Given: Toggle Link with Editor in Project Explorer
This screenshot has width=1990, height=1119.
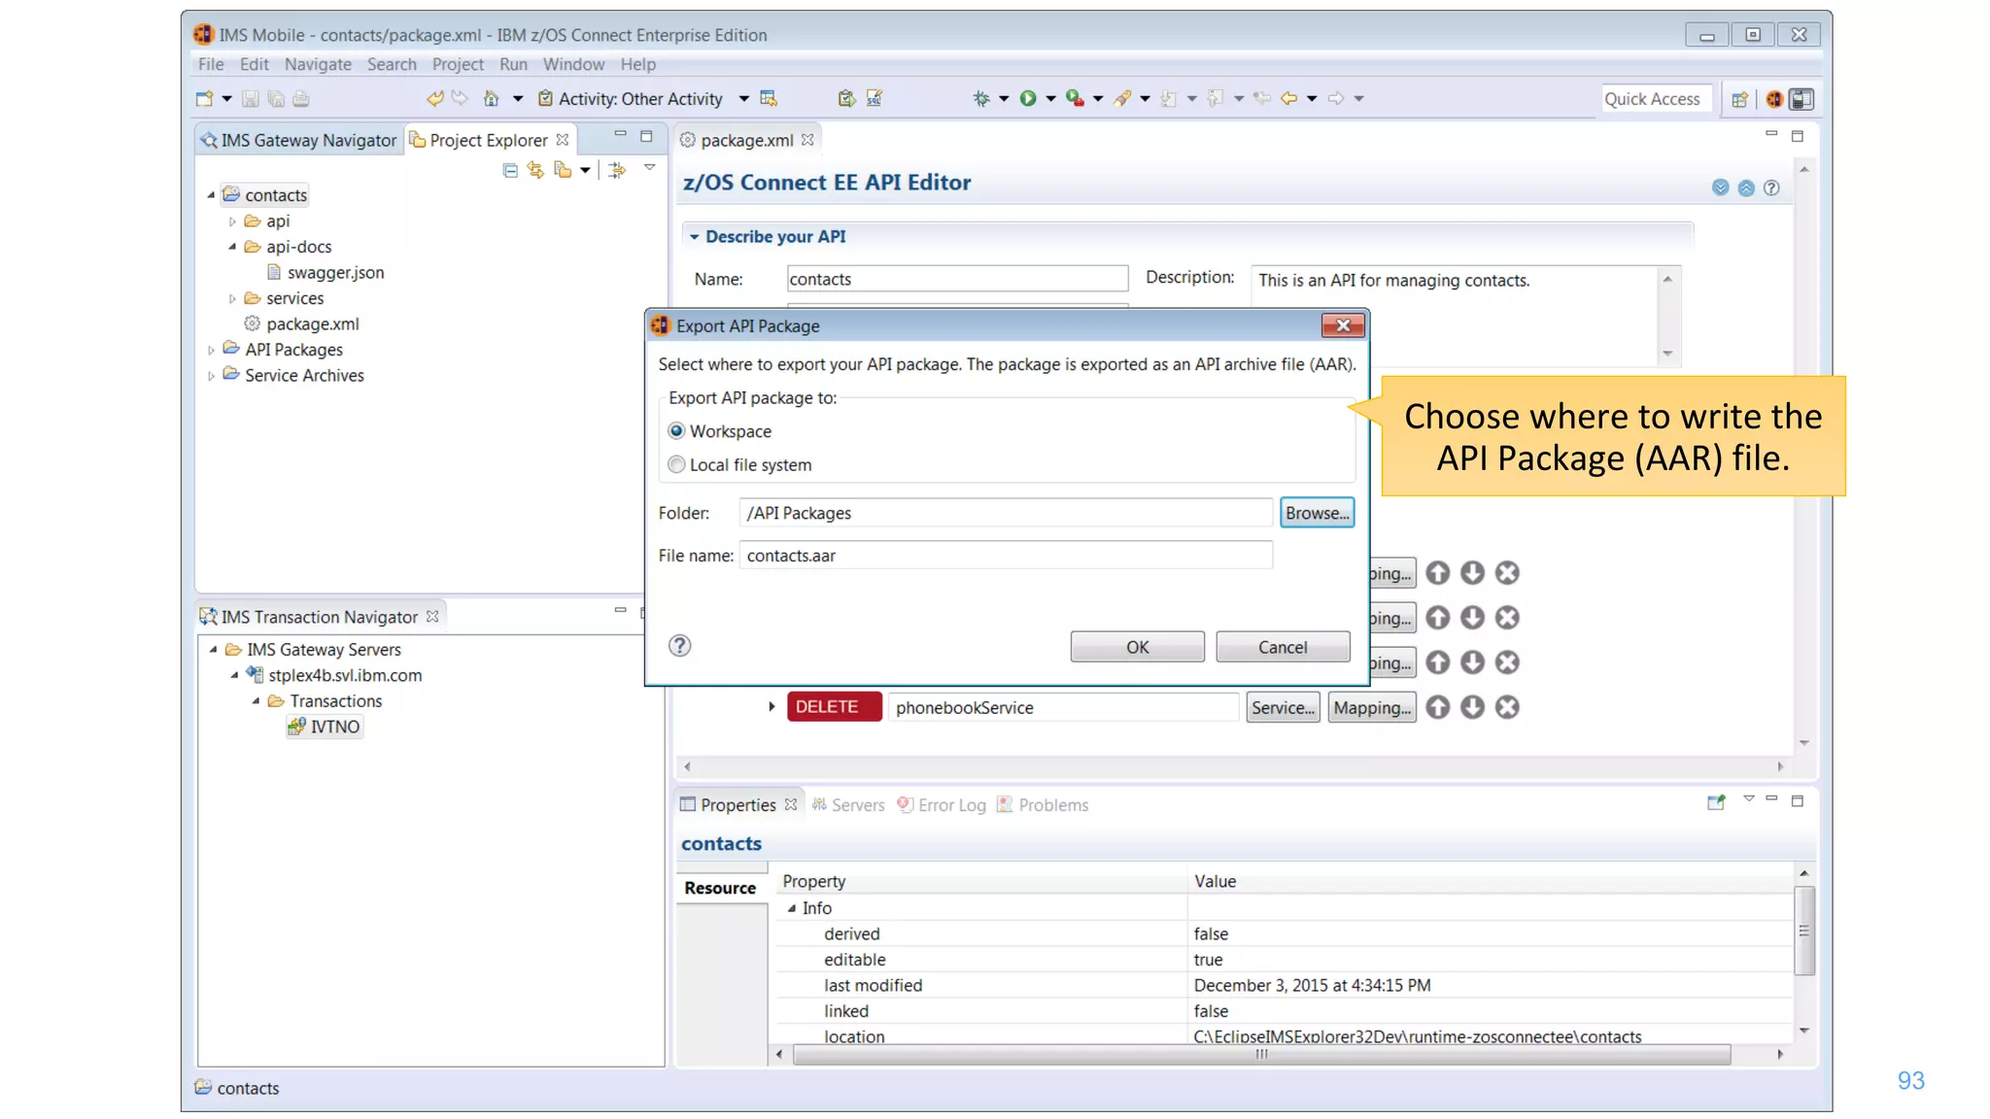Looking at the screenshot, I should 535,170.
